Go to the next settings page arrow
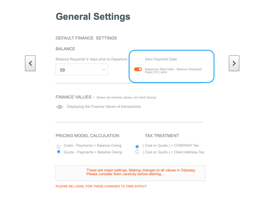The image size is (271, 206). coord(234,63)
